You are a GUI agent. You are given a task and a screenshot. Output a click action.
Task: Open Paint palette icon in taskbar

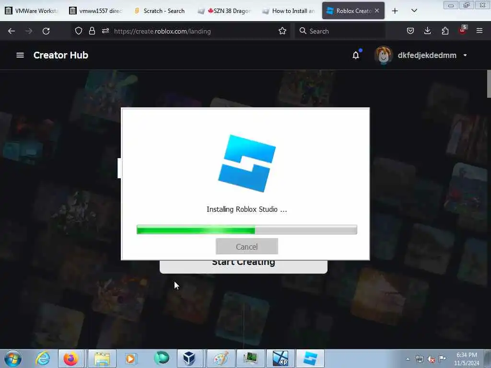pos(221,358)
